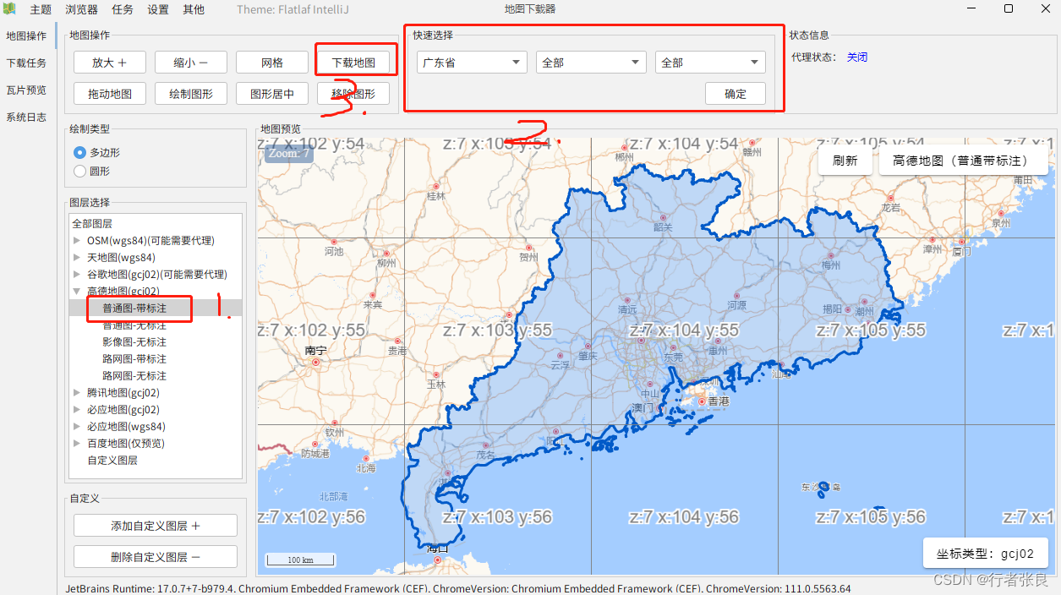Click the 刷新 refresh button on map
Image resolution: width=1061 pixels, height=595 pixels.
point(845,161)
